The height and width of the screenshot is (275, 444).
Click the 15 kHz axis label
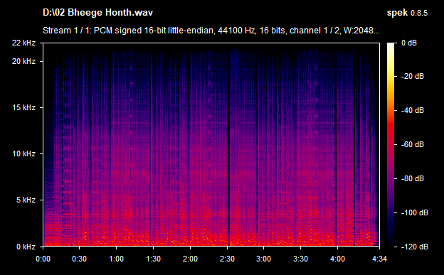click(23, 107)
